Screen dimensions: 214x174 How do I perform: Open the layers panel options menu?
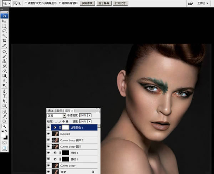pyautogui.click(x=98, y=112)
